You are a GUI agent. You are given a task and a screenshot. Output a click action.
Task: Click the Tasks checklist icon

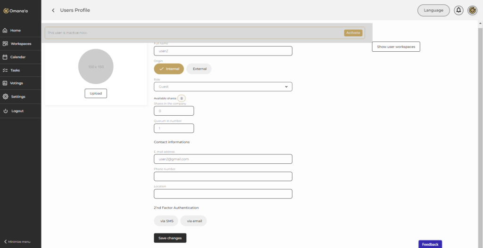pos(5,70)
